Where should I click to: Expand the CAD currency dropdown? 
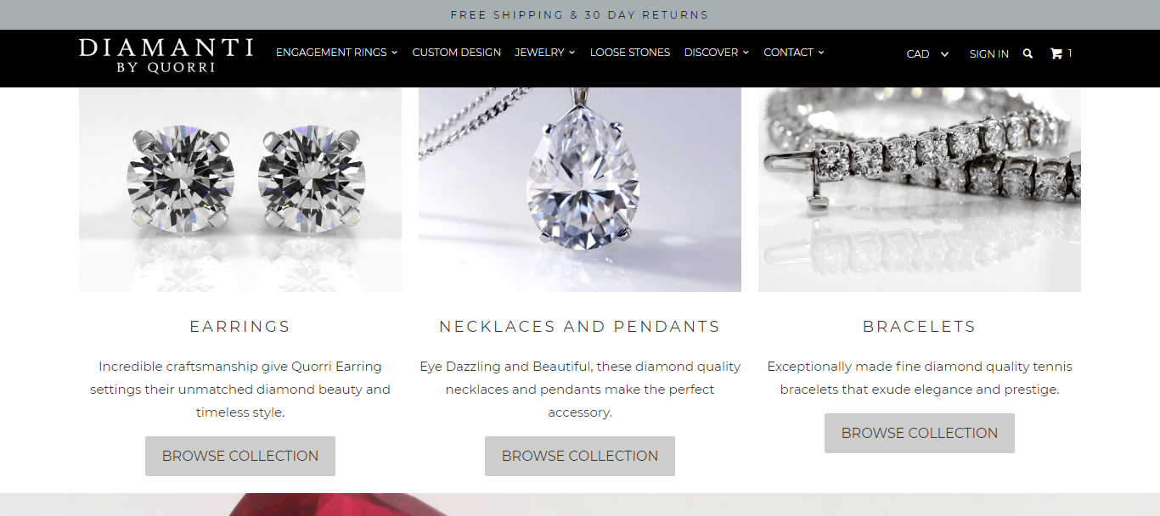927,53
